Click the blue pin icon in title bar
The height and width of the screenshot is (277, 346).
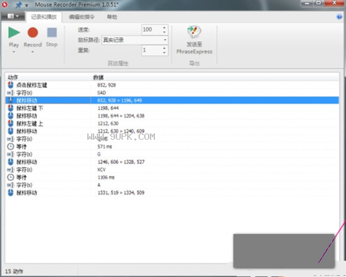[x=18, y=4]
